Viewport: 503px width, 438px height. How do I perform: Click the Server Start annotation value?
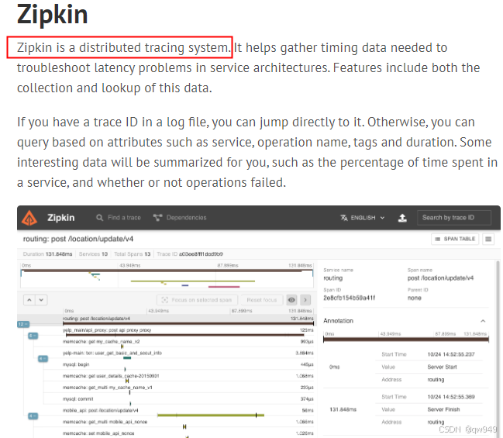click(442, 367)
